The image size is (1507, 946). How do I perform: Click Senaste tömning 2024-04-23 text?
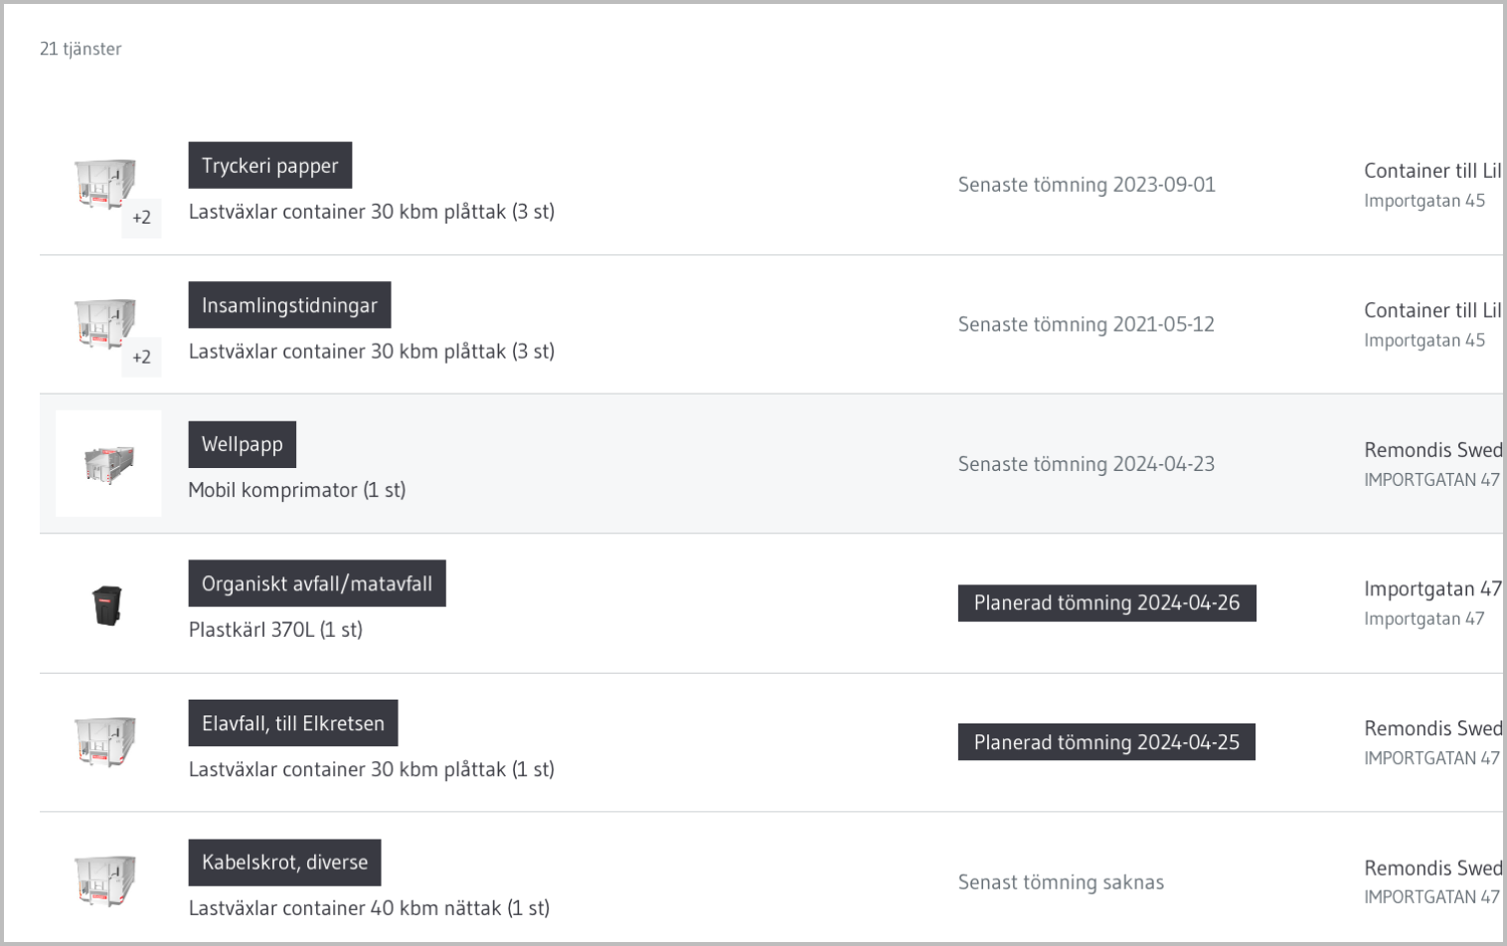point(1086,464)
